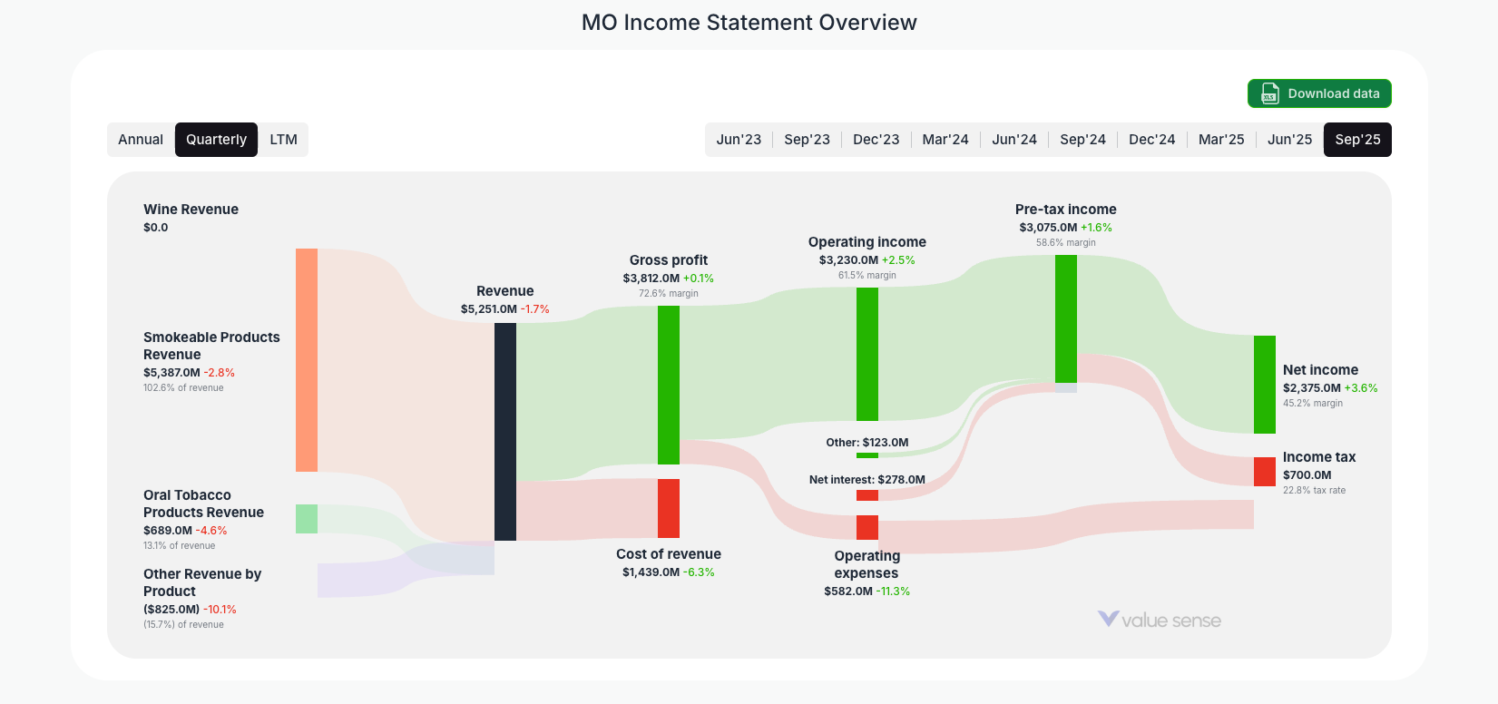Select the dark Revenue node bar
Viewport: 1498px width, 704px height.
pos(504,431)
